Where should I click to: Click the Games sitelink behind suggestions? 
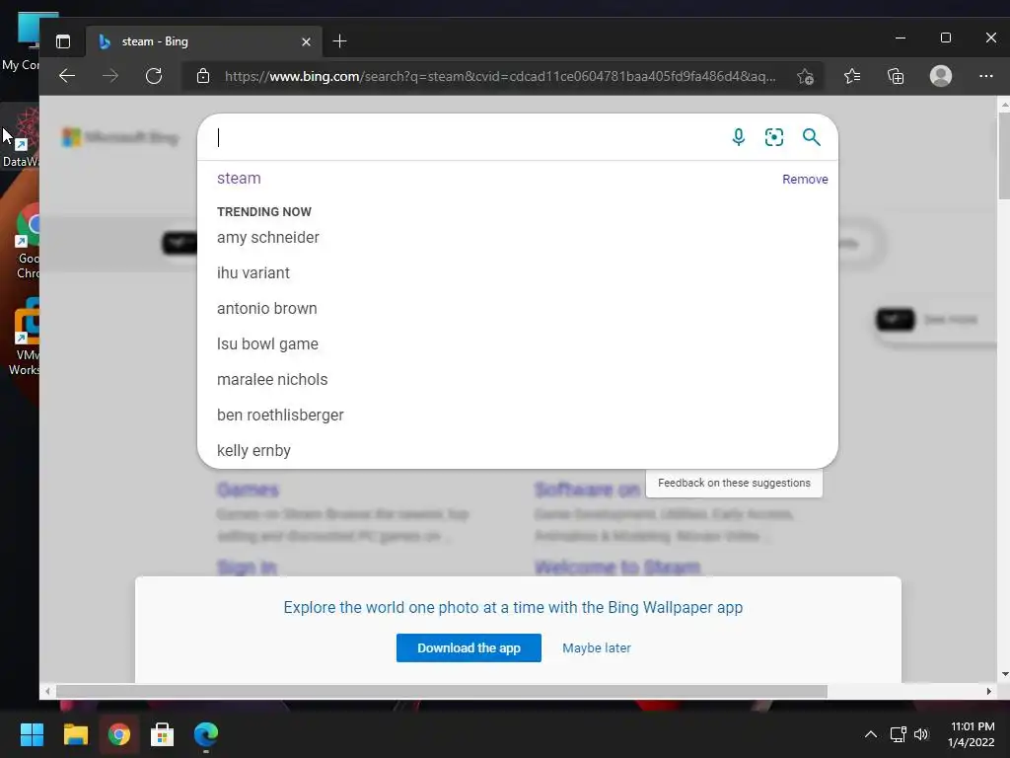pyautogui.click(x=248, y=490)
